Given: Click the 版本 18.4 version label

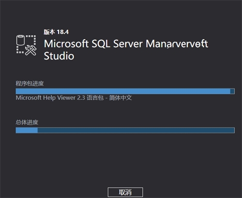Looking at the screenshot, I should (x=56, y=32).
